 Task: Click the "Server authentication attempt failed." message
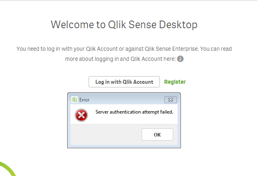coord(134,112)
